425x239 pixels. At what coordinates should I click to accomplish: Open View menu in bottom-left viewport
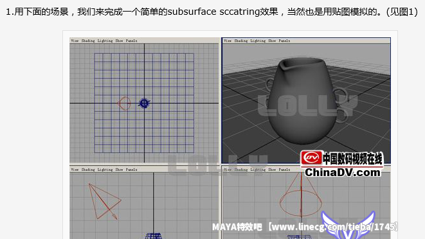point(75,170)
